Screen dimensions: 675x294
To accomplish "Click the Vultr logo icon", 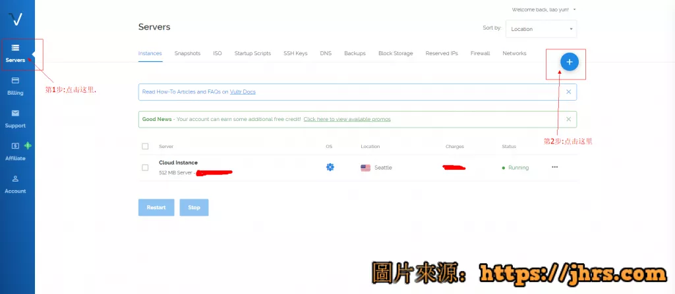I will [x=16, y=19].
